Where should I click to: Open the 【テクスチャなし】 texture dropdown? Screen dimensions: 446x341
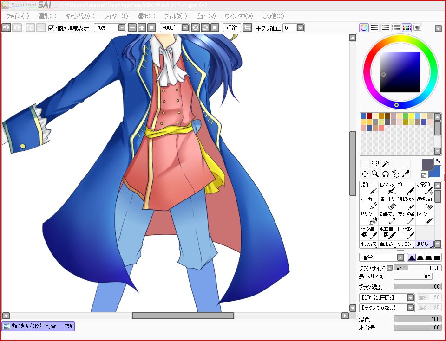click(410, 308)
